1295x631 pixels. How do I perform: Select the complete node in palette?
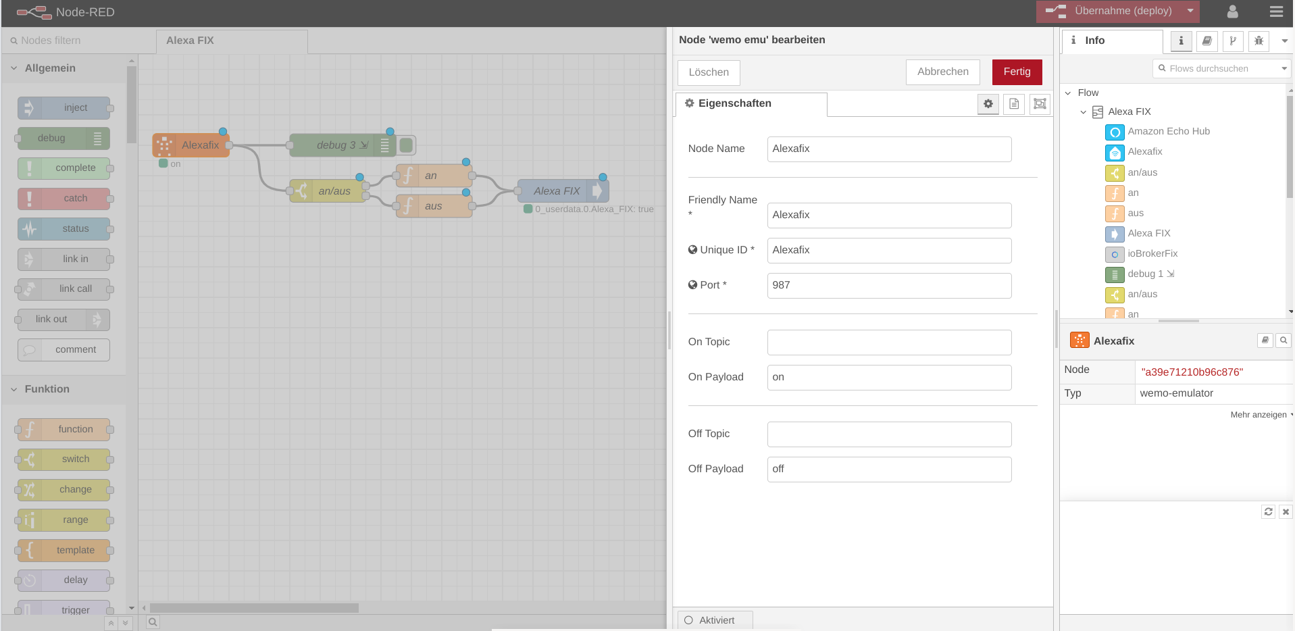pos(64,168)
